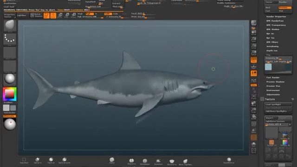
Task: Toggle the Rgb paint mode
Action: pyautogui.click(x=90, y=14)
